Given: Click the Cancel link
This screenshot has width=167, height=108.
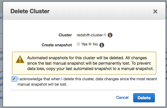Looking at the screenshot, I should click(122, 97).
